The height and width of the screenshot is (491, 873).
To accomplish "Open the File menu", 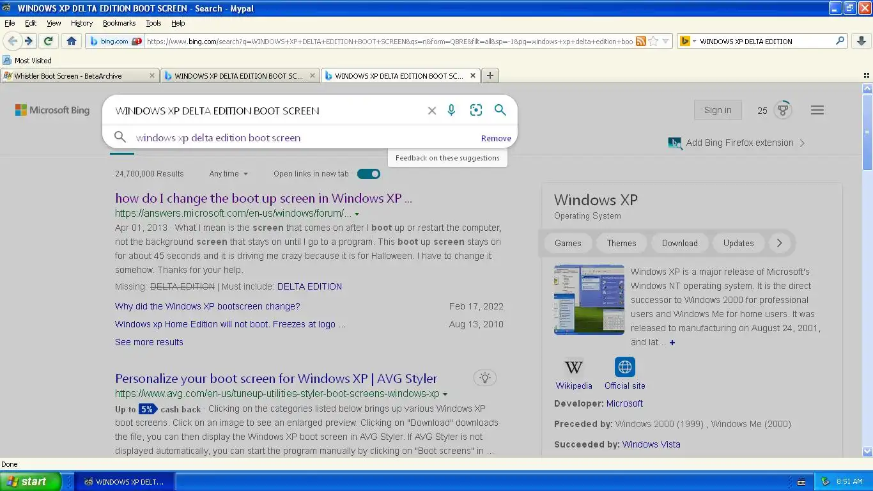I will (x=10, y=23).
